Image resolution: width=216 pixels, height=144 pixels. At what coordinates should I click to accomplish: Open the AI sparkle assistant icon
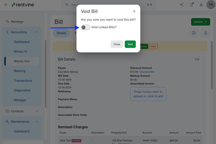pyautogui.click(x=182, y=5)
